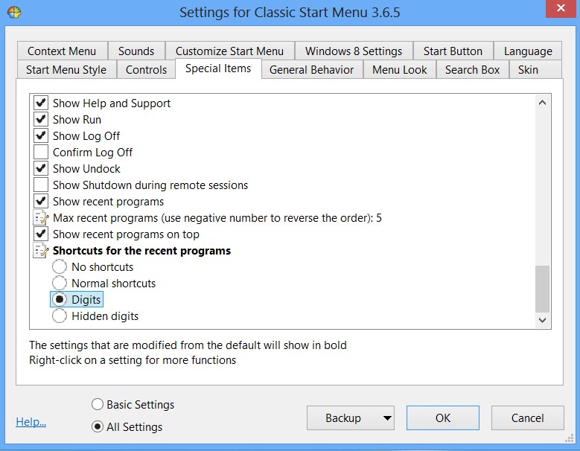Enable Confirm Log Off checkbox
The image size is (580, 451).
[x=41, y=152]
